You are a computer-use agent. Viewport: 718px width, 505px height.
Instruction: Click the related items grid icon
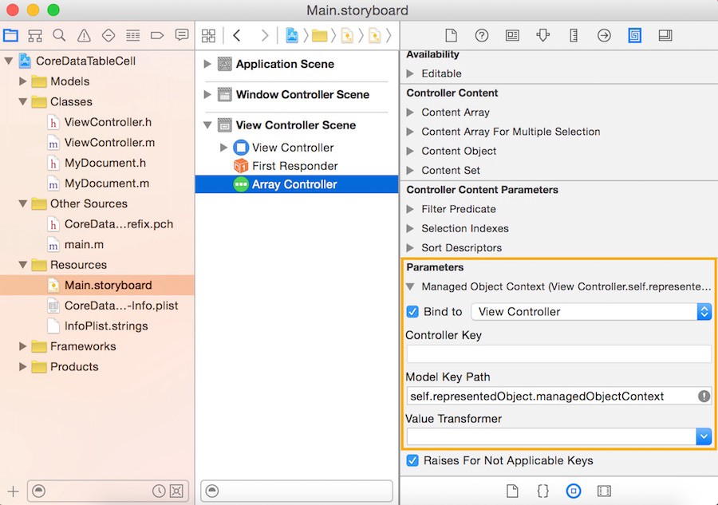(x=208, y=36)
